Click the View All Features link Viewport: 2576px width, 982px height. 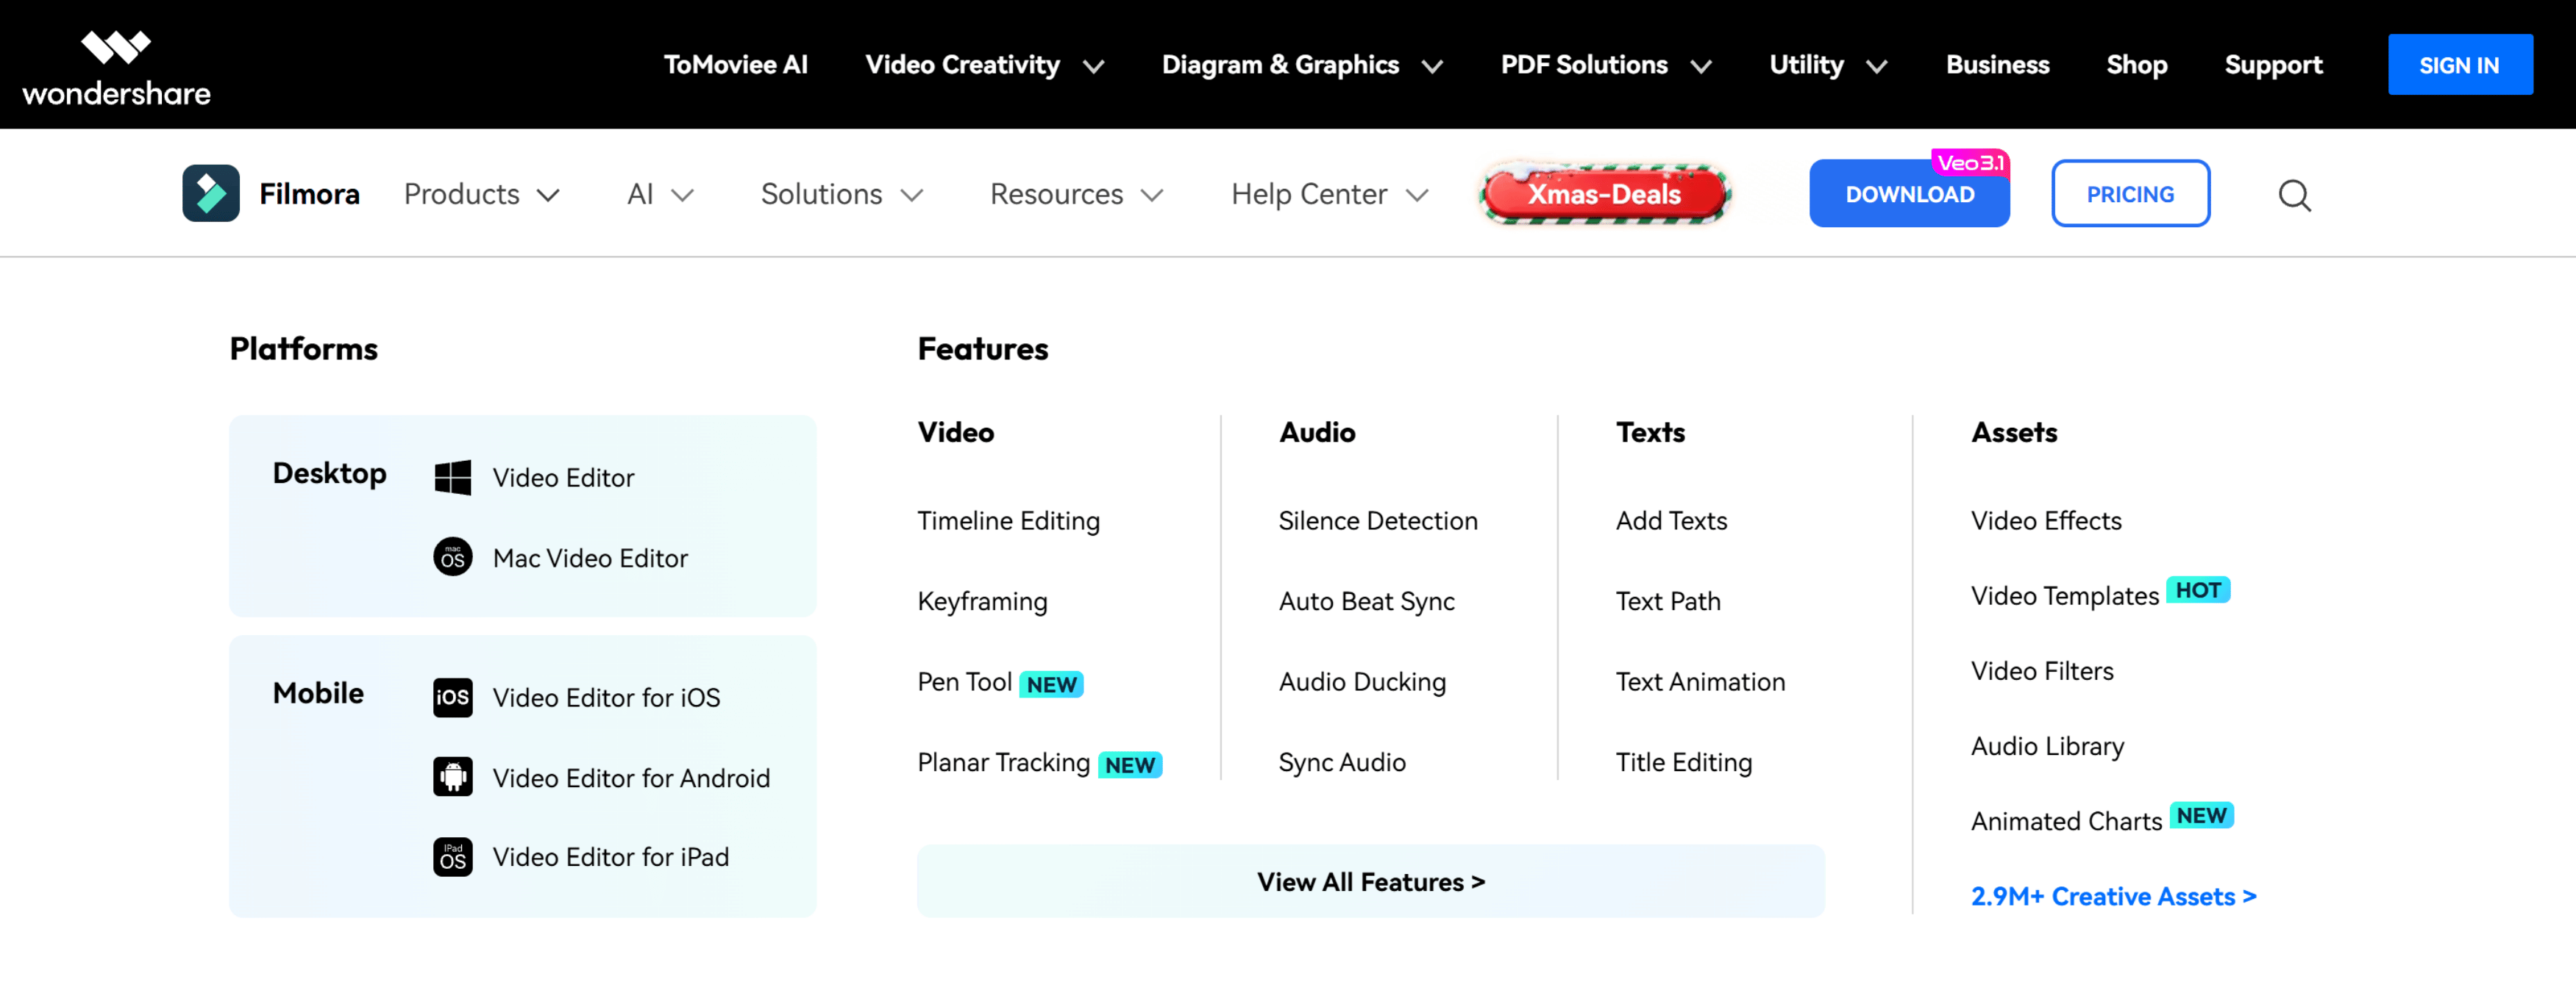(x=1370, y=881)
